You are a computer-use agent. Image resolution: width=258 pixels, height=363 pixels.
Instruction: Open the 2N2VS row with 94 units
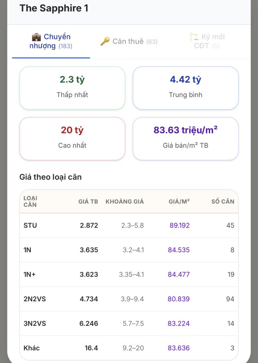129,299
